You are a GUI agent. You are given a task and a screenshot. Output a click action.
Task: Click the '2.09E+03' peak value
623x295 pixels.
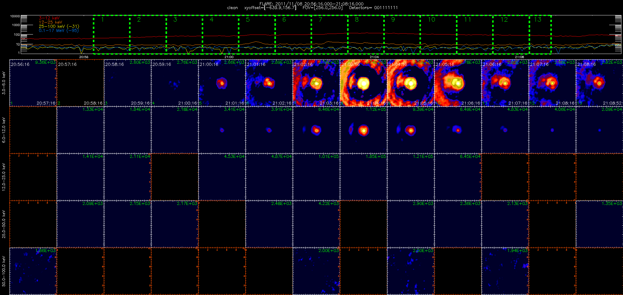[93, 204]
